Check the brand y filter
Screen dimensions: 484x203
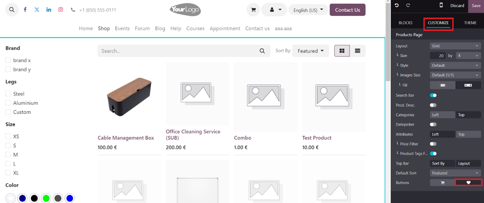(8, 69)
